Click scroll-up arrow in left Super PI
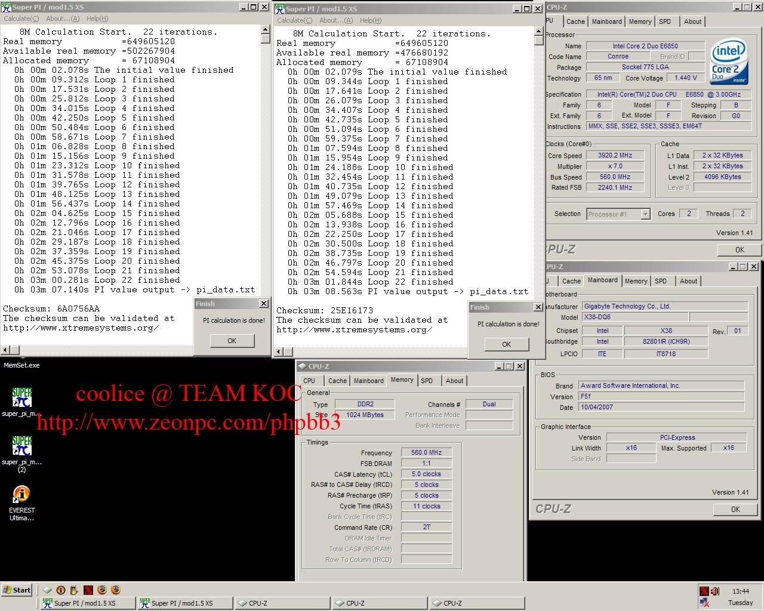The width and height of the screenshot is (764, 611). point(266,30)
